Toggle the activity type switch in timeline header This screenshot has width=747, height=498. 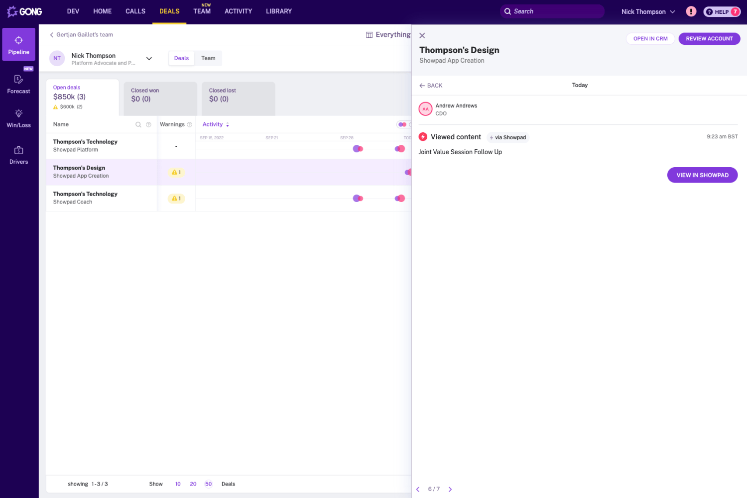(402, 125)
